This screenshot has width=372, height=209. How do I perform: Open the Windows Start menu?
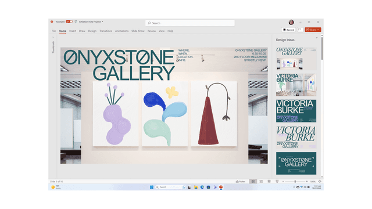(152, 187)
